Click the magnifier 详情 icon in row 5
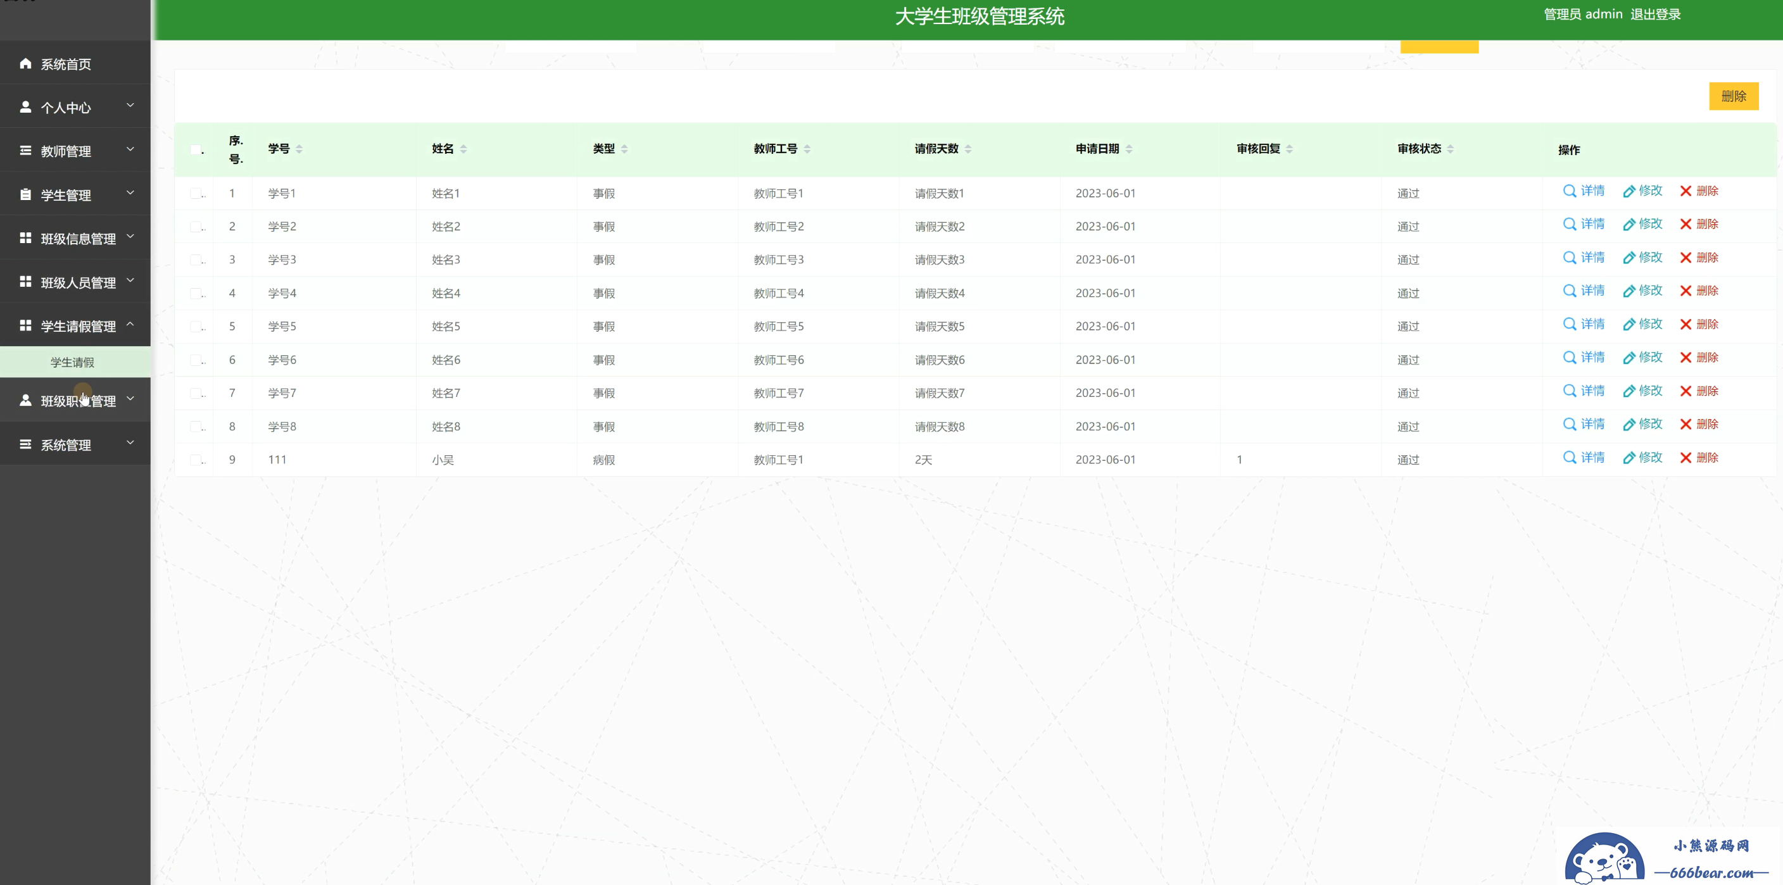 click(1569, 325)
